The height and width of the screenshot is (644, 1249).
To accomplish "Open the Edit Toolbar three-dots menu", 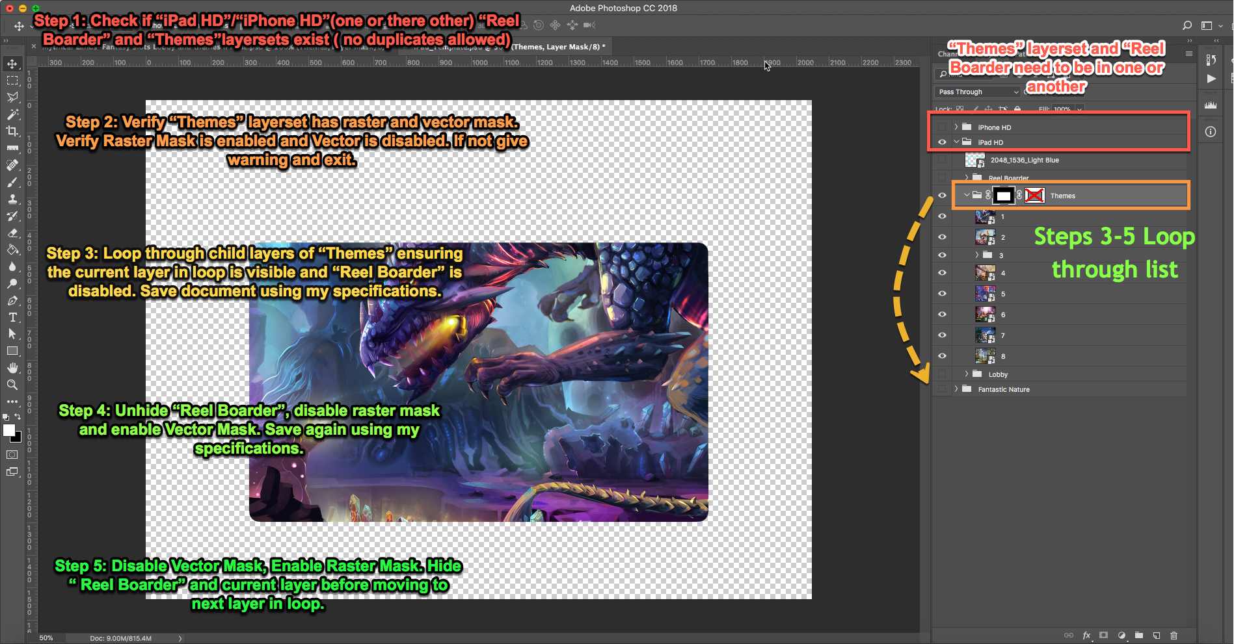I will click(x=12, y=402).
